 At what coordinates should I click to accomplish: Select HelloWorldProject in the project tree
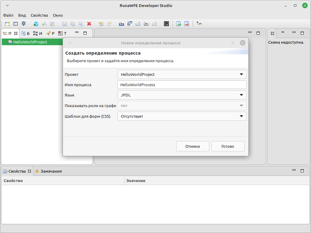point(30,42)
